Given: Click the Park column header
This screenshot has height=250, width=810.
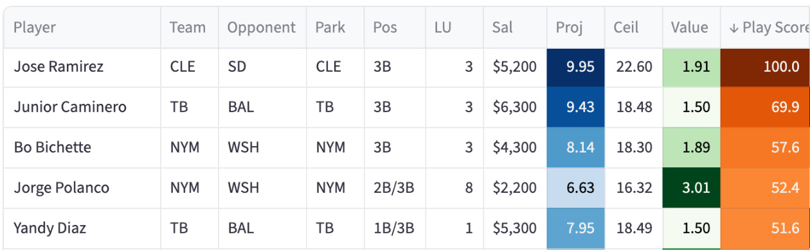Looking at the screenshot, I should coord(330,28).
